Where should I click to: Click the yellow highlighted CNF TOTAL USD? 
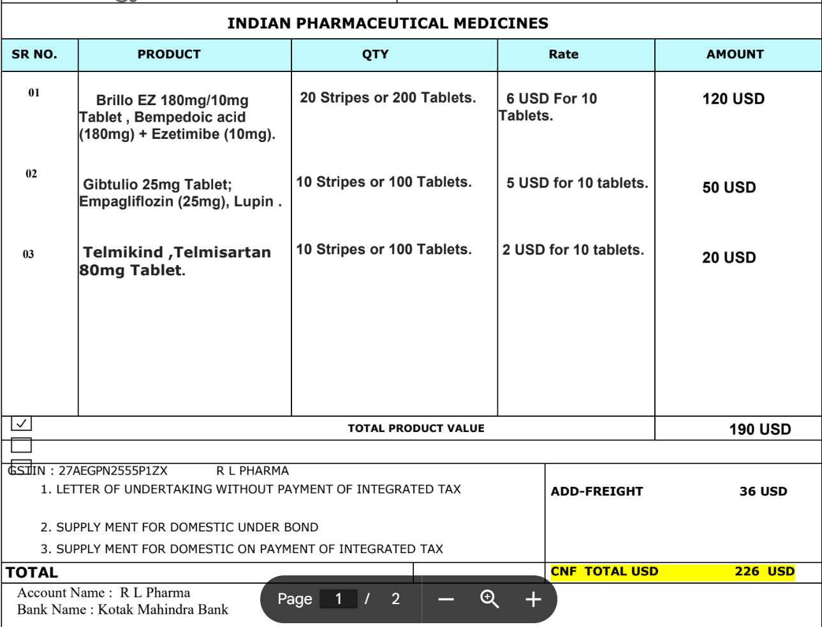pos(672,572)
